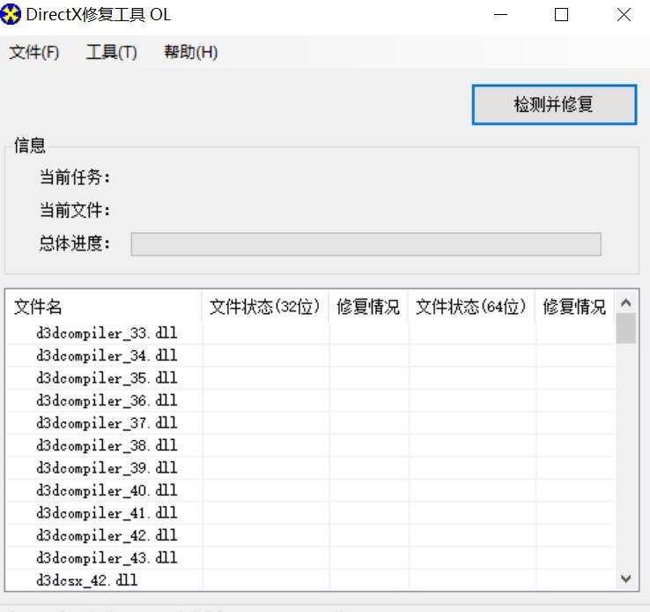Click the 文件状态(64位) column header
Image resolution: width=650 pixels, height=612 pixels.
click(471, 307)
